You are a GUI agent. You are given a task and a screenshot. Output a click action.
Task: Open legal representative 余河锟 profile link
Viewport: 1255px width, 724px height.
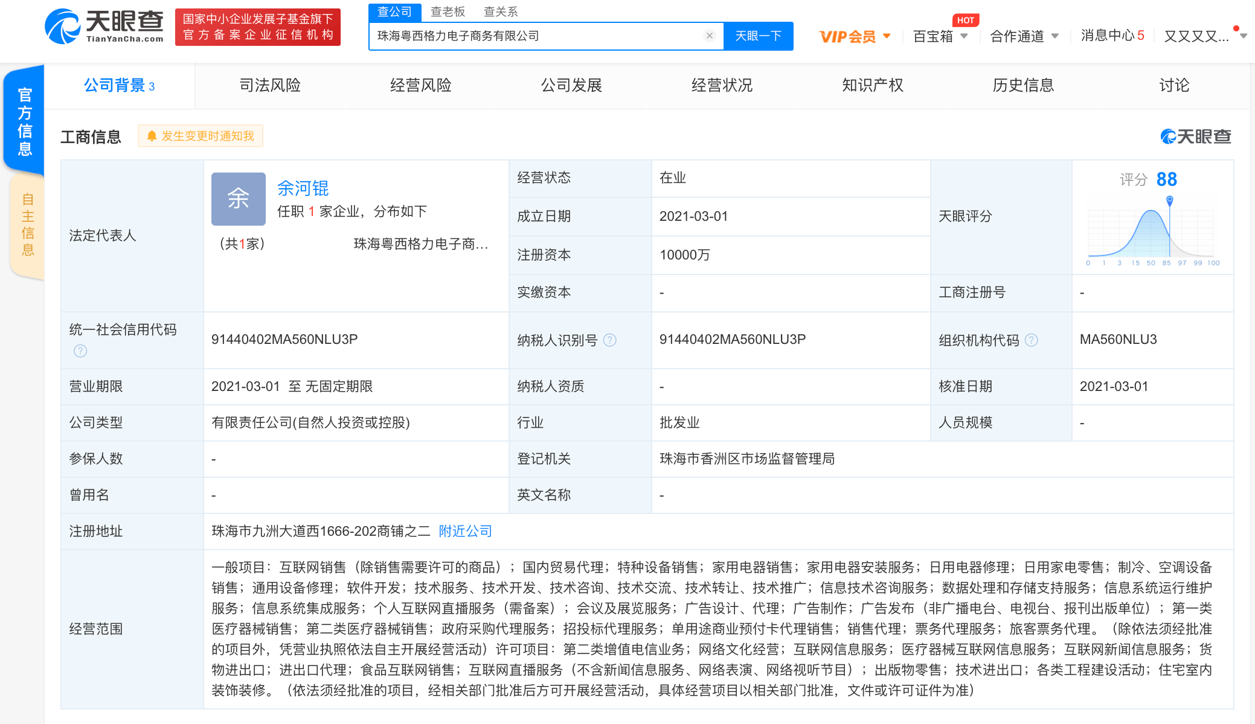(x=303, y=188)
